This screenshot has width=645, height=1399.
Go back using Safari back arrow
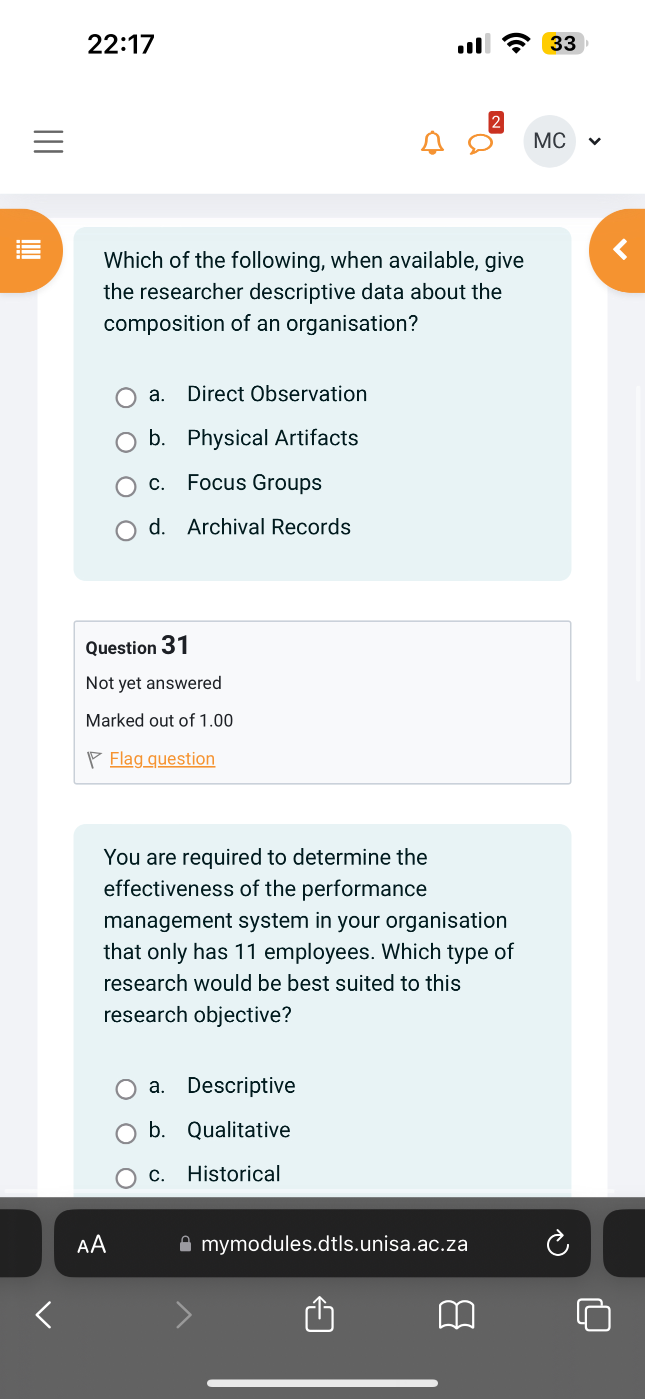click(43, 1314)
